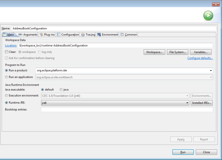This screenshot has height=160, width=222.
Task: Open the Plug-ins tab
Action: tap(48, 35)
